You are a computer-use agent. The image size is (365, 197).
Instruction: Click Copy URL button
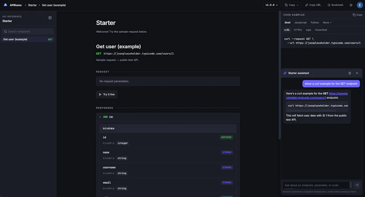pos(313,5)
